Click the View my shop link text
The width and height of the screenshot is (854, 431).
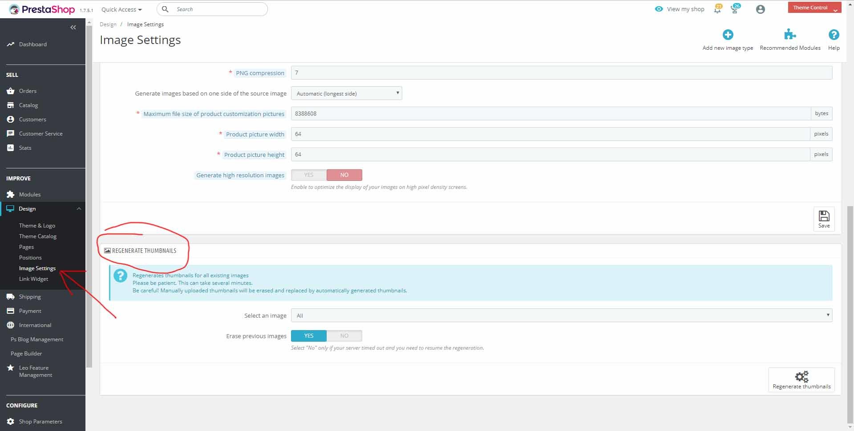coord(685,9)
